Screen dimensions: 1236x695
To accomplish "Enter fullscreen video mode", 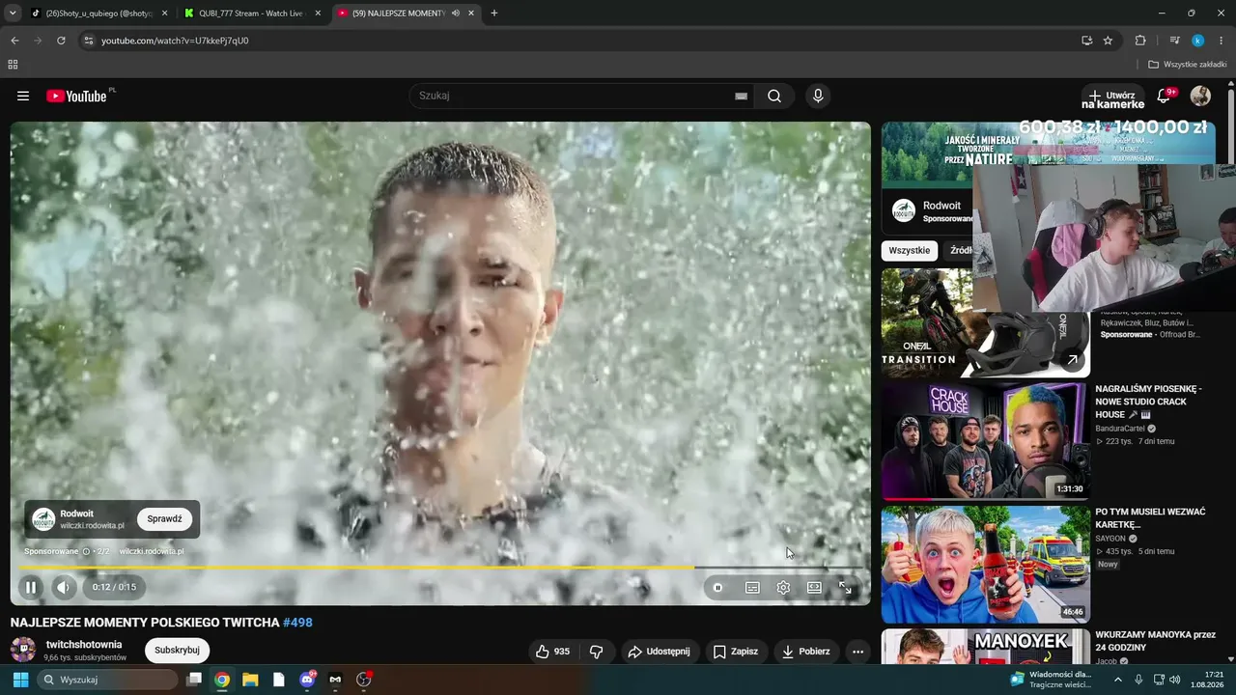I will (845, 587).
